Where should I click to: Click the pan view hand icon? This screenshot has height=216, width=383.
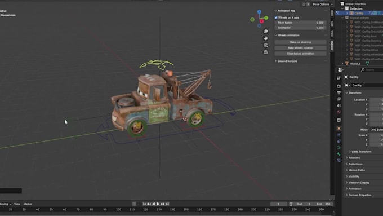click(265, 38)
